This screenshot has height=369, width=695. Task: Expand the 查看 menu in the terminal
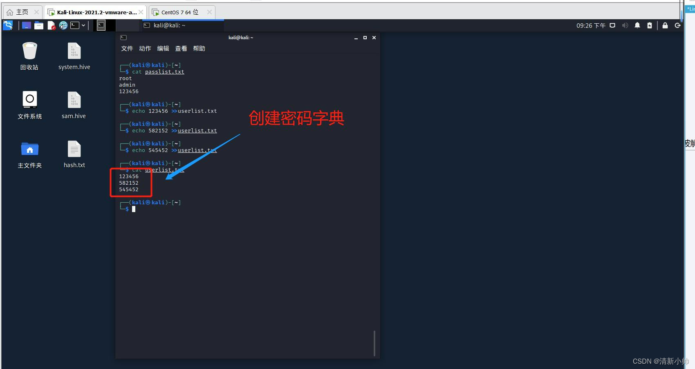tap(181, 48)
